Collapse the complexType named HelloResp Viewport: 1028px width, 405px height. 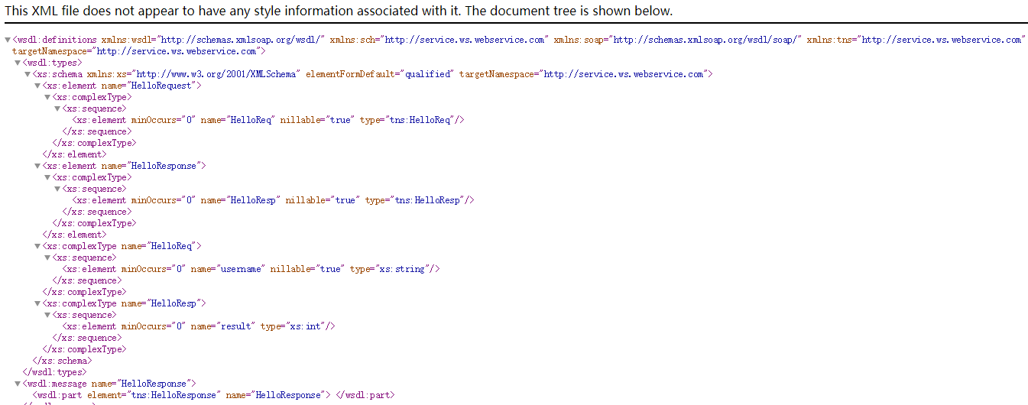[37, 303]
